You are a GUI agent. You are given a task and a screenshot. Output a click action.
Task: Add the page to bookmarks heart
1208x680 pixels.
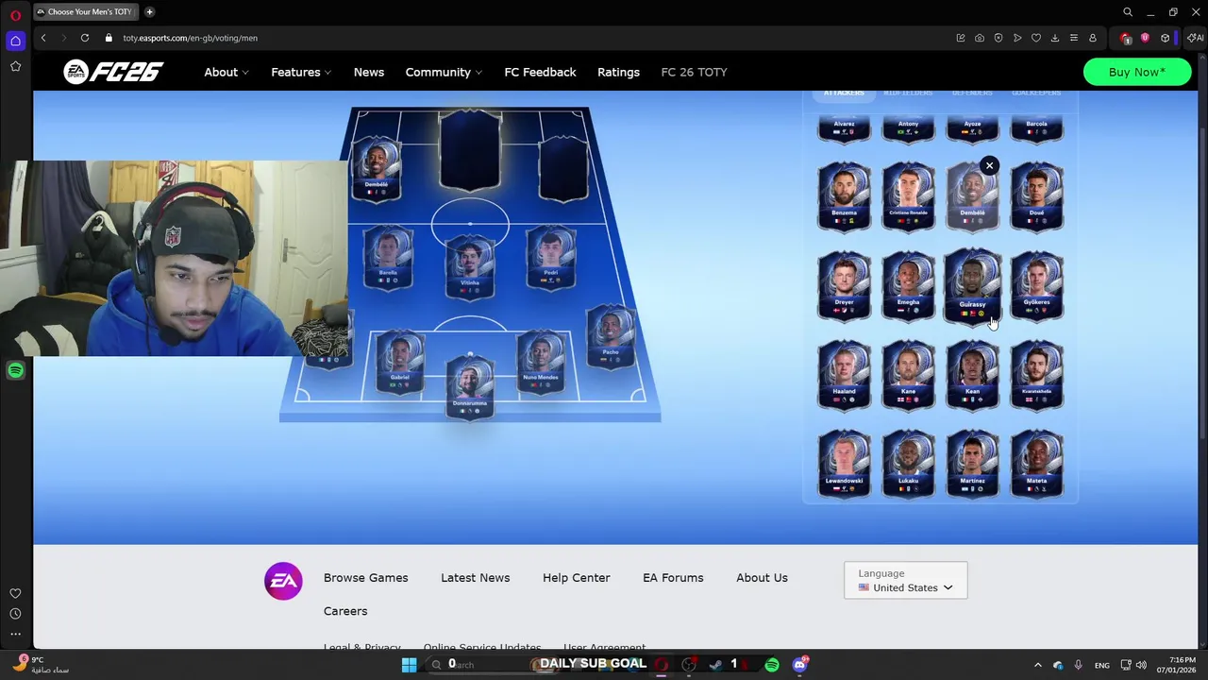coord(1036,38)
